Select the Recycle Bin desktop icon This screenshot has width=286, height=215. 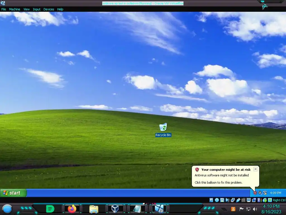coord(163,130)
